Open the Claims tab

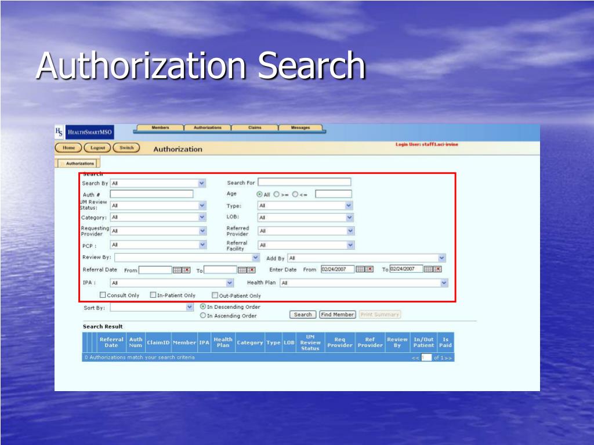click(255, 128)
